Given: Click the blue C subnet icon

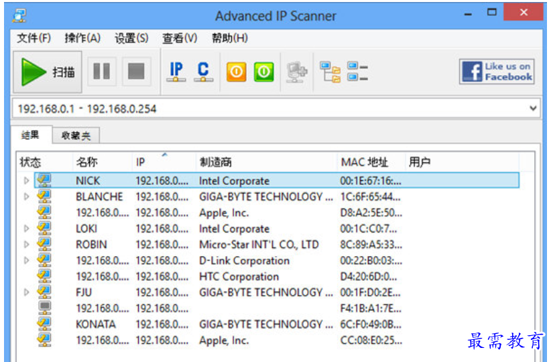Looking at the screenshot, I should coord(203,72).
